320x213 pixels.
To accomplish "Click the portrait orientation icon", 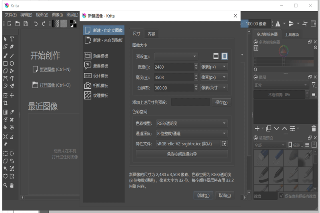I will click(224, 56).
